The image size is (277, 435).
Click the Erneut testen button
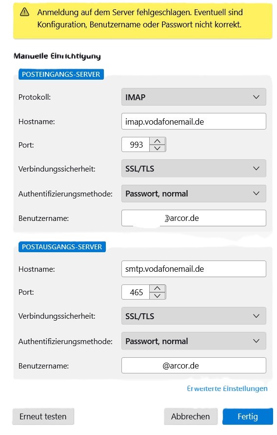tap(43, 416)
